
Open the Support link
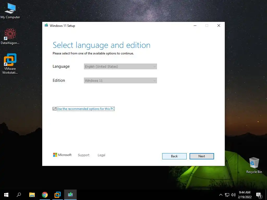pyautogui.click(x=84, y=155)
